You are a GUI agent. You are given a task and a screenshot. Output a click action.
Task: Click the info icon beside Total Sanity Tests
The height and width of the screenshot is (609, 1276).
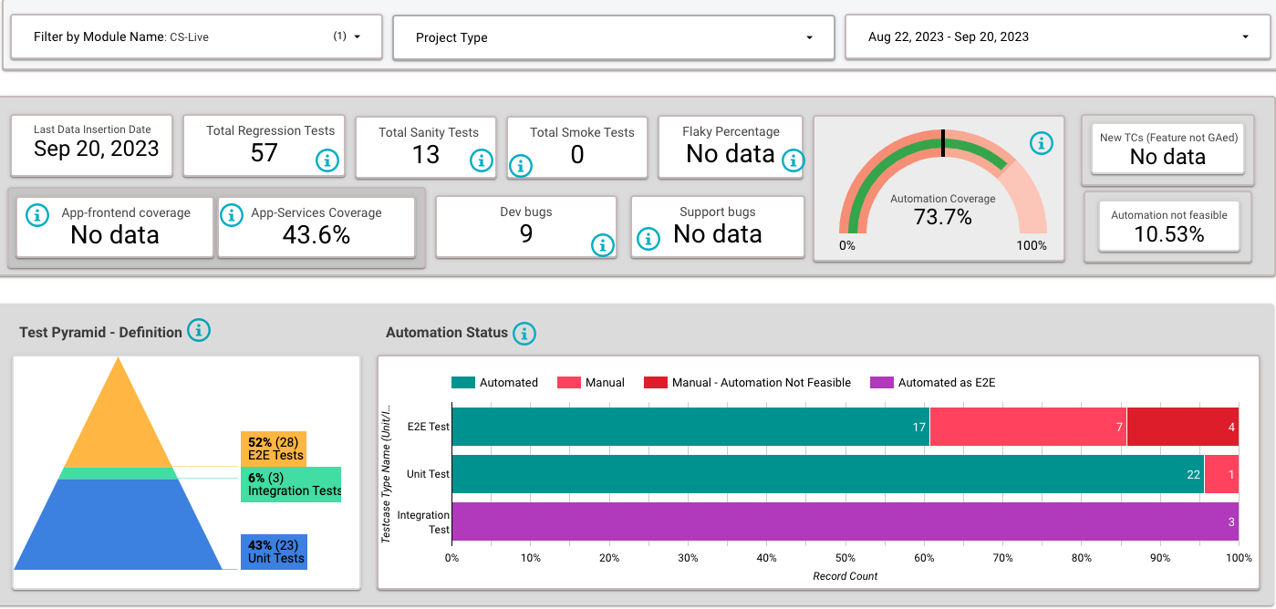pos(482,160)
